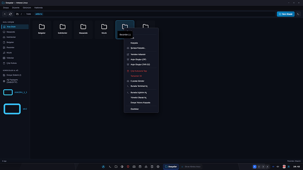Open the Düzenle menu
Image resolution: width=303 pixels, height=170 pixels.
coord(16,8)
